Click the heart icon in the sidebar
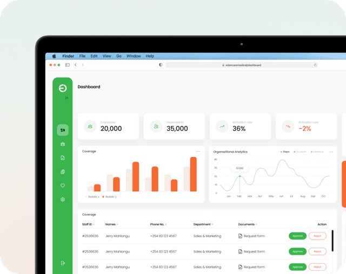This screenshot has height=274, width=346. 63,186
